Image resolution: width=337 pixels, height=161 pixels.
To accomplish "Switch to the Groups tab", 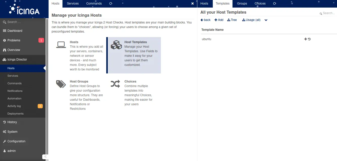I will [x=242, y=4].
